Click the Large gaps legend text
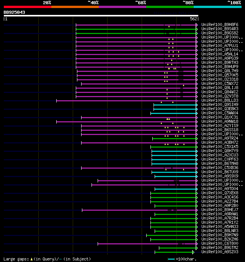This screenshot has width=245, height=262. click(x=47, y=259)
